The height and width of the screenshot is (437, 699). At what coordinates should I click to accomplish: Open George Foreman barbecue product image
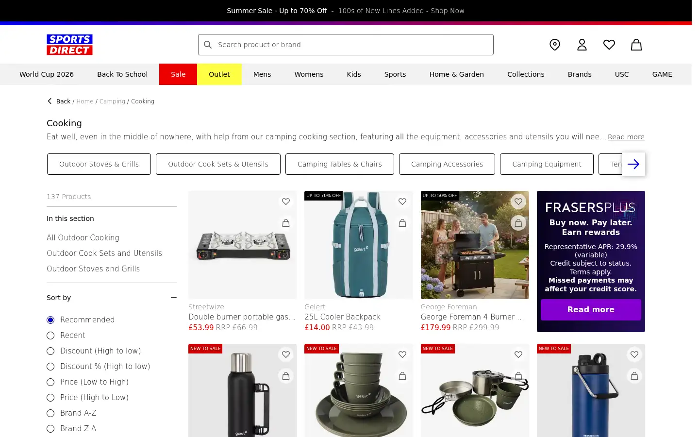coord(475,245)
